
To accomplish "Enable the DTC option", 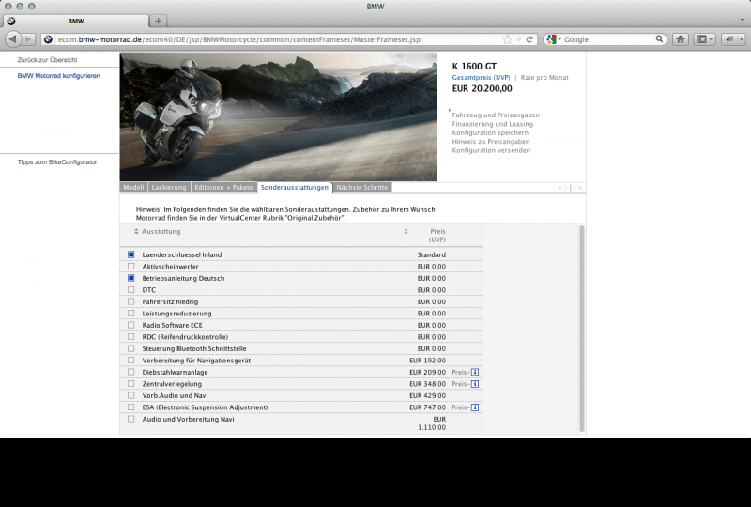I will coord(131,290).
